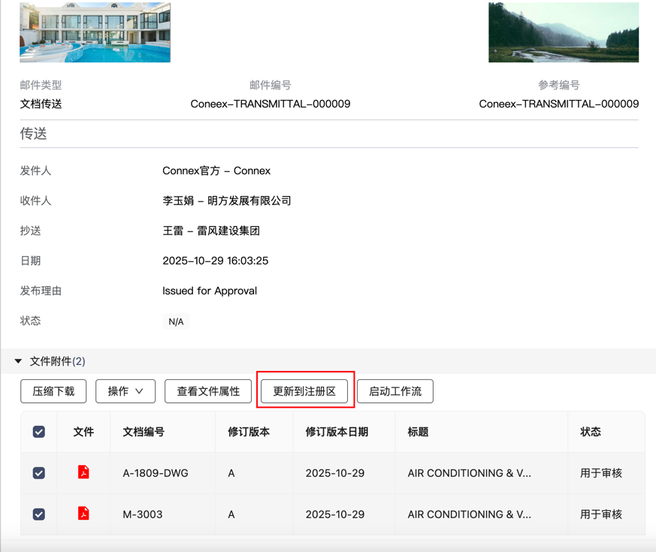
Task: Click the villa pool image thumbnail
Action: pos(95,32)
